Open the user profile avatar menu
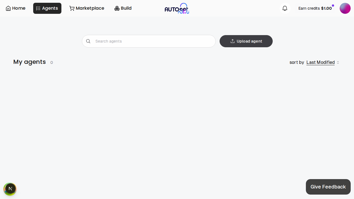 coord(345,8)
